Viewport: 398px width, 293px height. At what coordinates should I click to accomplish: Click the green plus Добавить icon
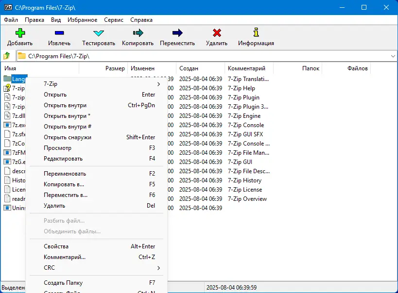[x=20, y=33]
